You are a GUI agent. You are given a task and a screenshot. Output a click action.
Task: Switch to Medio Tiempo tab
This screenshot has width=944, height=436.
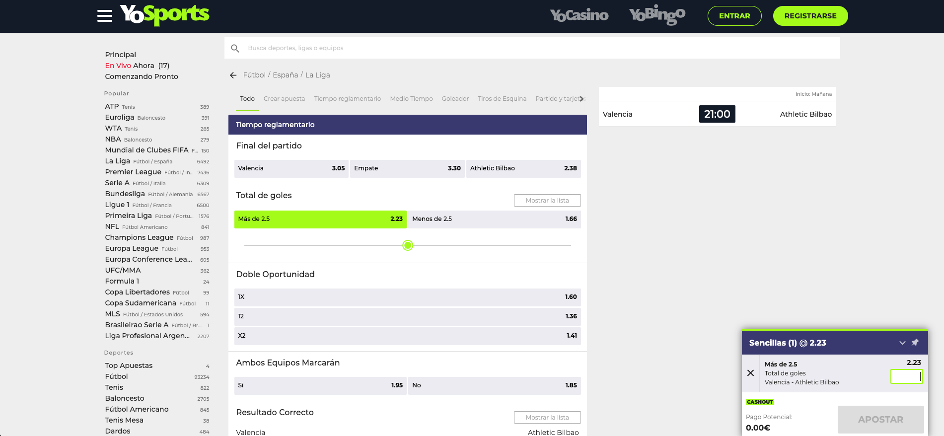click(411, 99)
